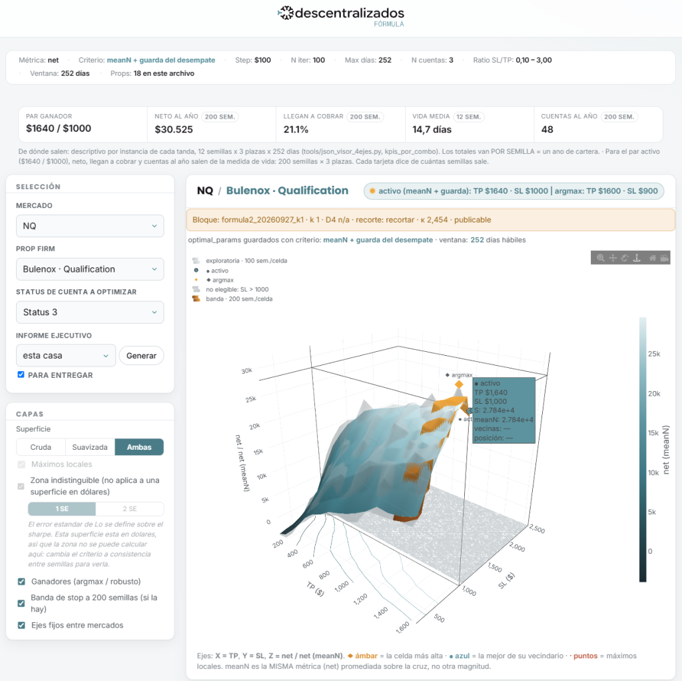
Task: Click the Generar button
Action: pyautogui.click(x=141, y=356)
